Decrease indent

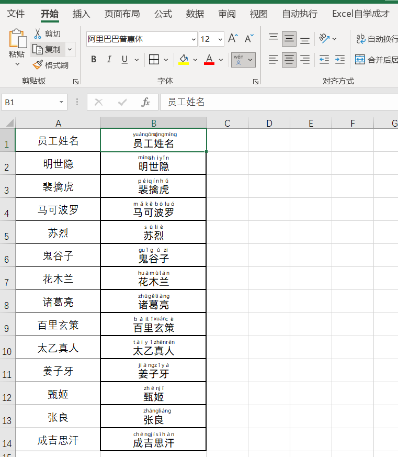[x=324, y=60]
